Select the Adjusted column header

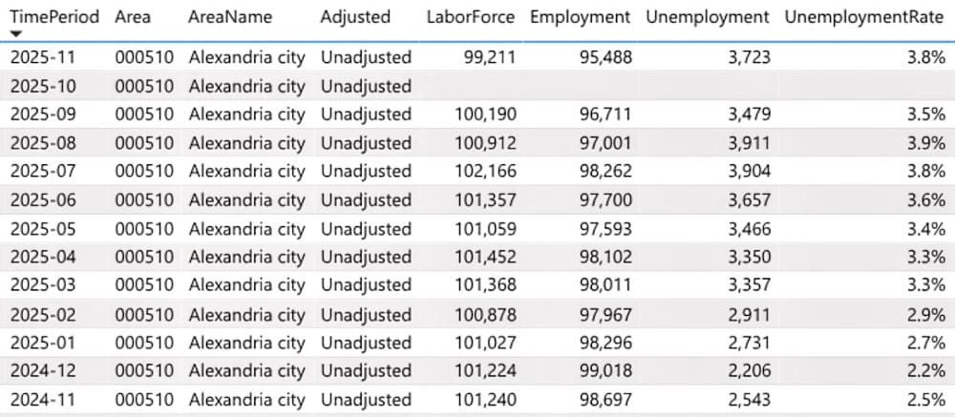click(355, 16)
